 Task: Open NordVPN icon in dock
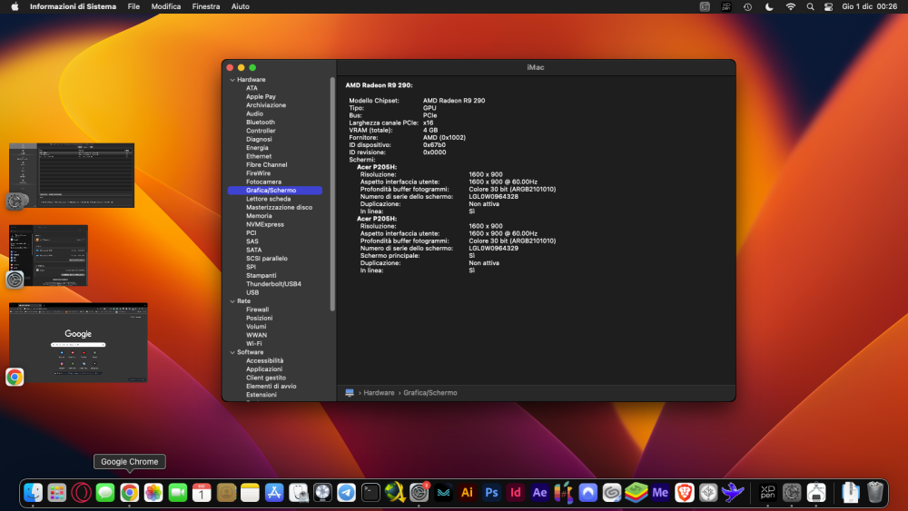587,493
